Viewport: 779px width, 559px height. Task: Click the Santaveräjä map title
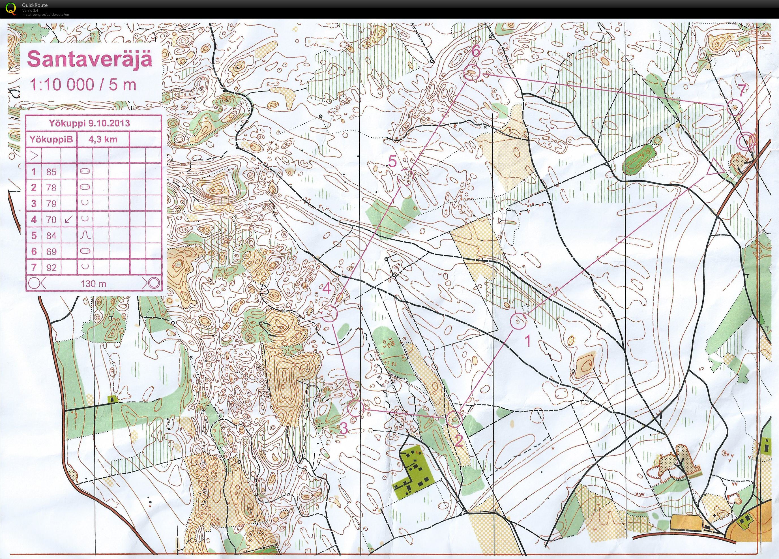click(x=90, y=59)
